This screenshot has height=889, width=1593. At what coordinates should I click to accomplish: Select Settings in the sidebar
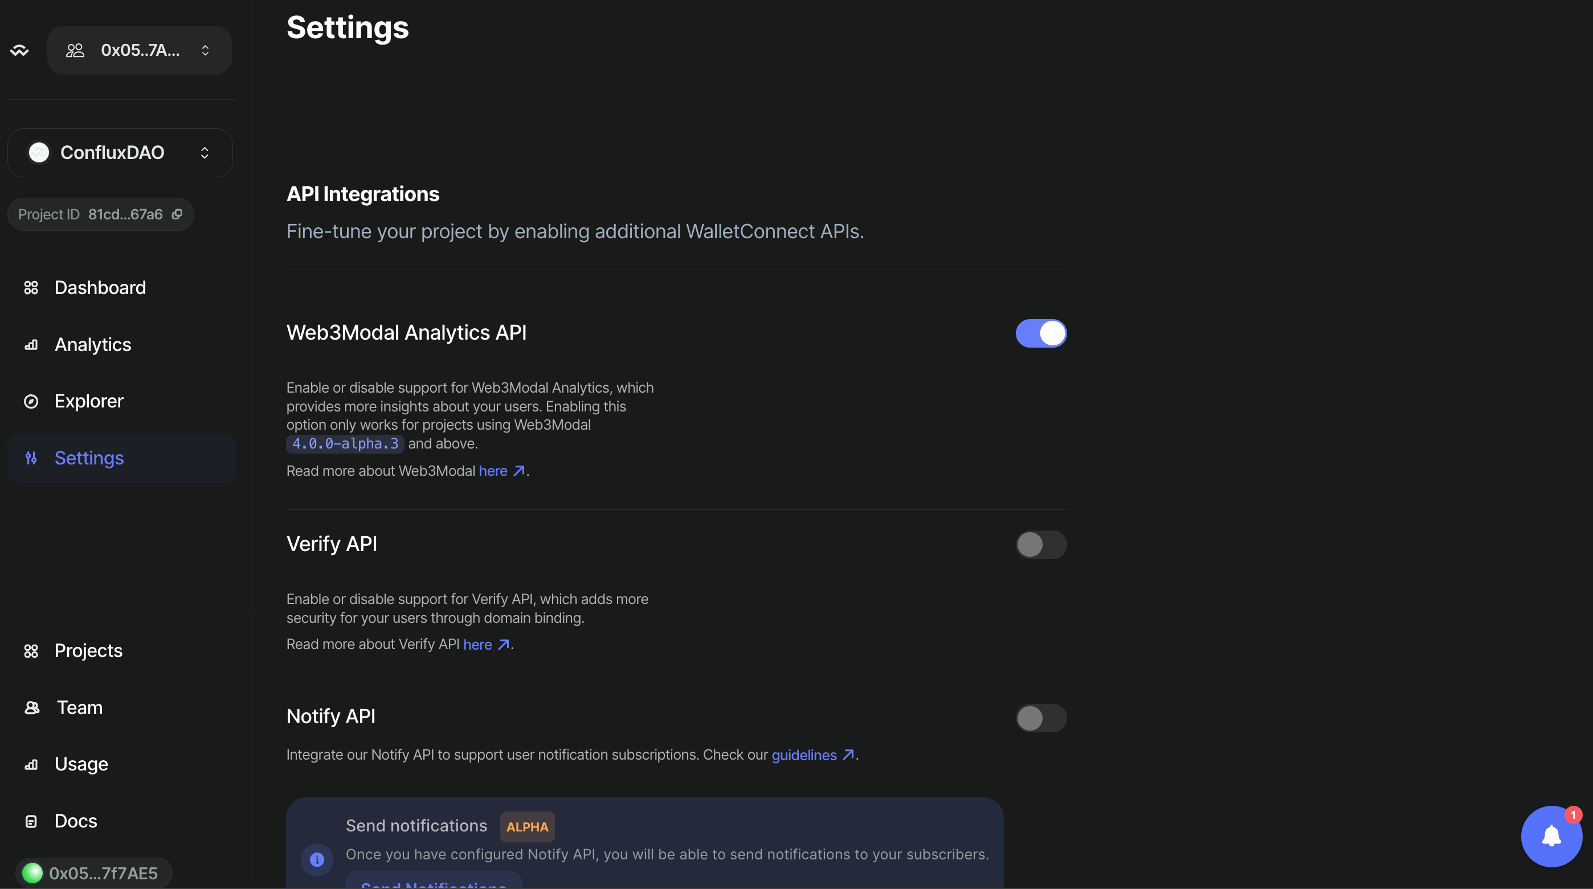89,458
